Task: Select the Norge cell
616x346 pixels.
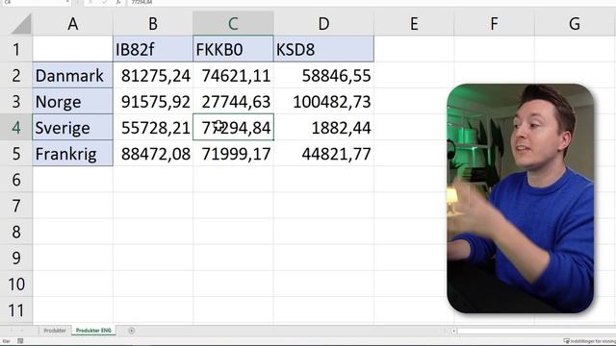Action: pos(73,101)
